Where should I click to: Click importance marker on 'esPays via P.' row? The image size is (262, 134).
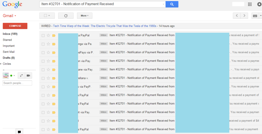pyautogui.click(x=54, y=53)
